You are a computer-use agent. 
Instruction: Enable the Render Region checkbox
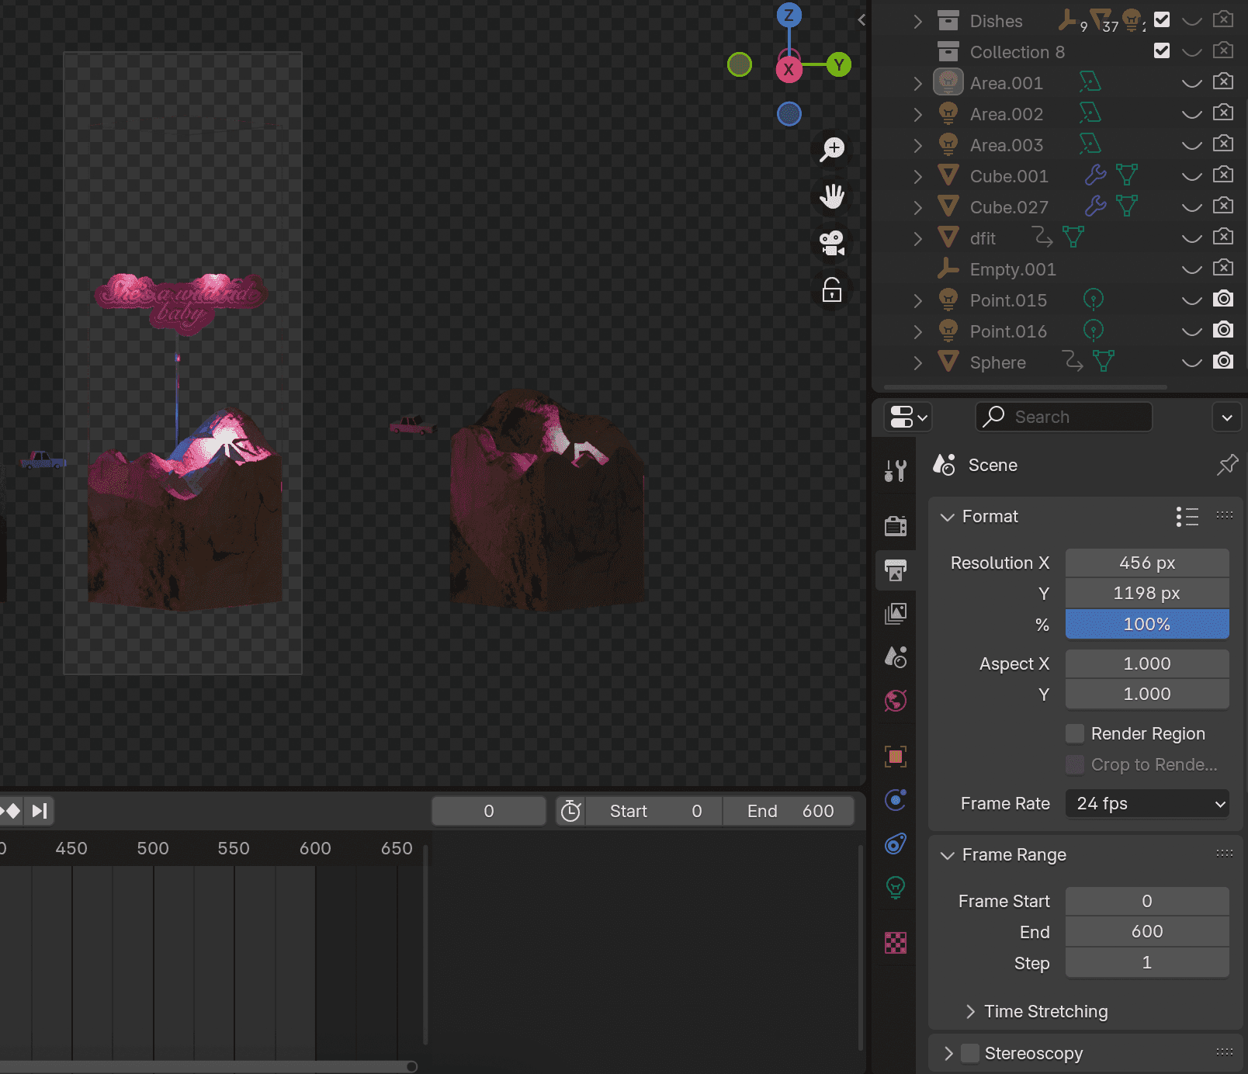click(1075, 734)
